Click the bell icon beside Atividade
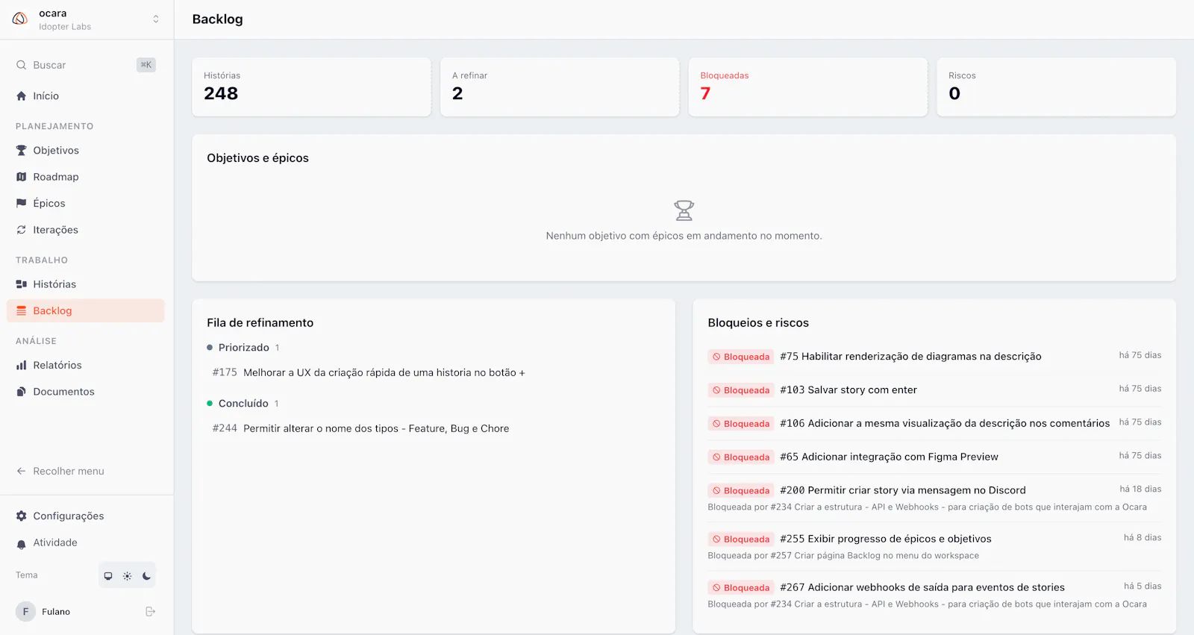Viewport: 1194px width, 635px height. pyautogui.click(x=21, y=543)
